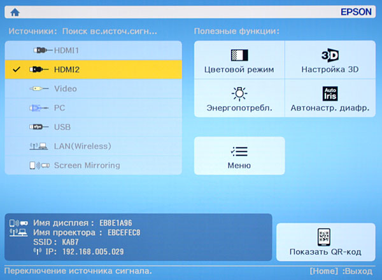Select the HDMI1 source row
Viewport: 382px width, 280px height.
pyautogui.click(x=94, y=50)
